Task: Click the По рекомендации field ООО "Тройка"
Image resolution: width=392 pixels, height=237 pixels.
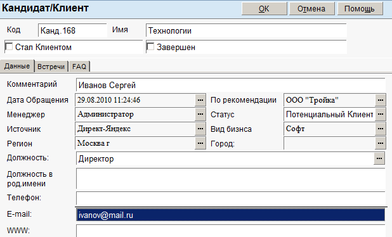Action: coord(329,100)
